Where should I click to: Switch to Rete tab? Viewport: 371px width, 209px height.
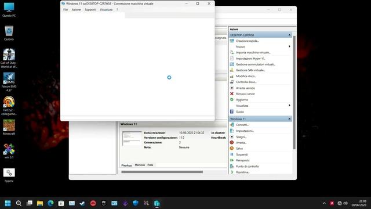point(150,165)
